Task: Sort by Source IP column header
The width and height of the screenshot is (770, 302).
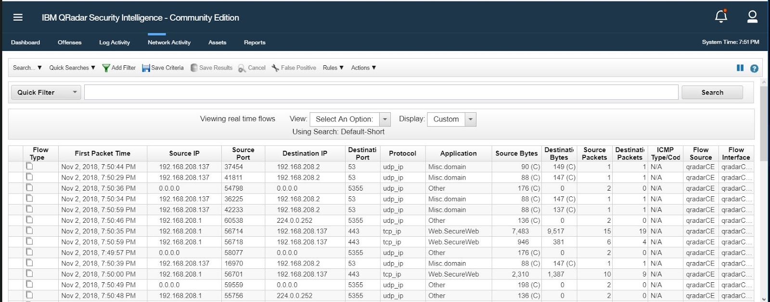Action: [x=184, y=153]
